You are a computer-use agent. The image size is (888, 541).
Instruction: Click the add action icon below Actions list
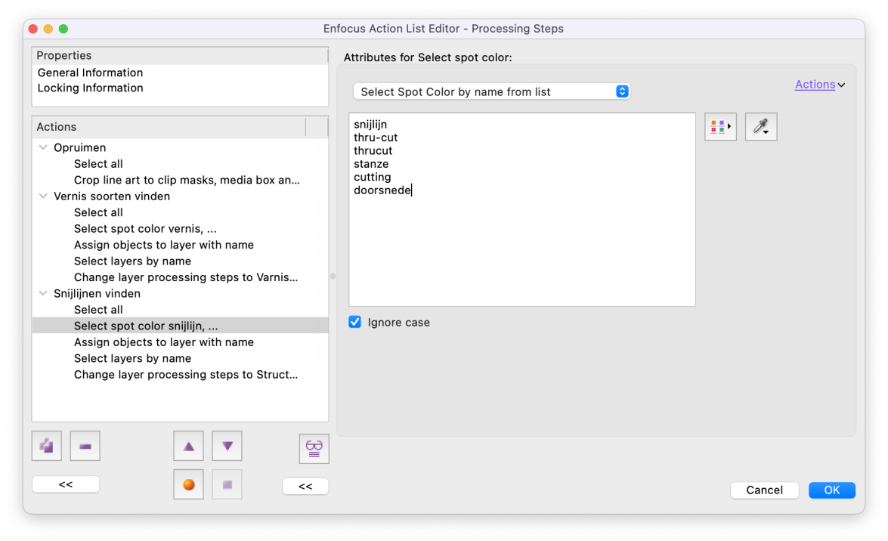[x=46, y=446]
